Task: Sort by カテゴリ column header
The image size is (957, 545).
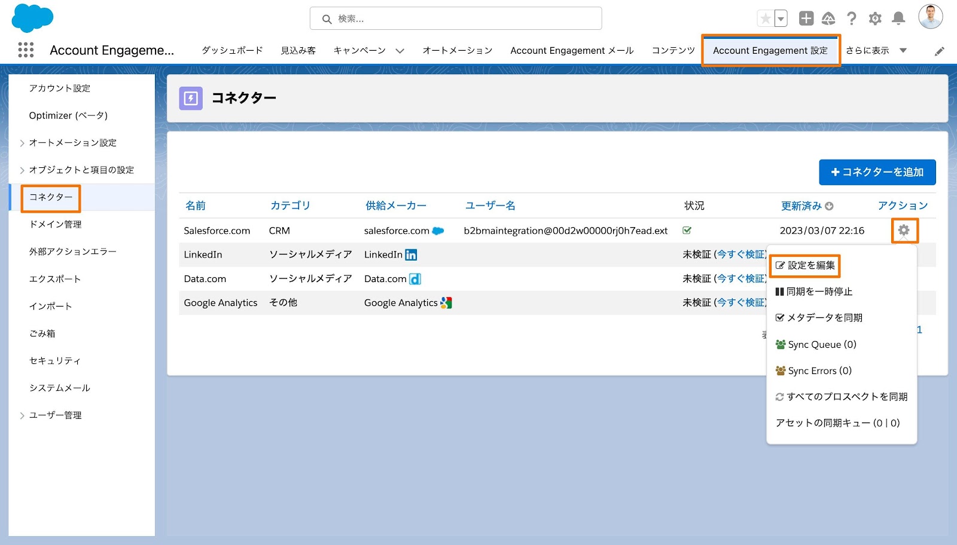Action: [x=291, y=206]
